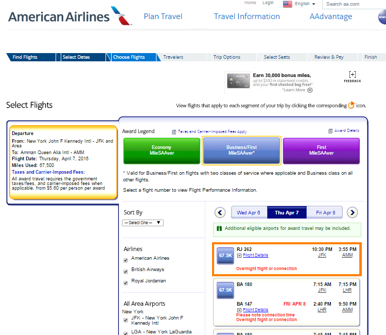The height and width of the screenshot is (335, 386).
Task: Go to next date with right arrow
Action: click(352, 212)
